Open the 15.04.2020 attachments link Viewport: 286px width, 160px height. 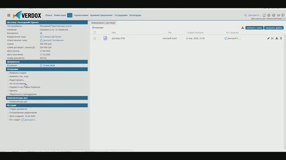49,65
